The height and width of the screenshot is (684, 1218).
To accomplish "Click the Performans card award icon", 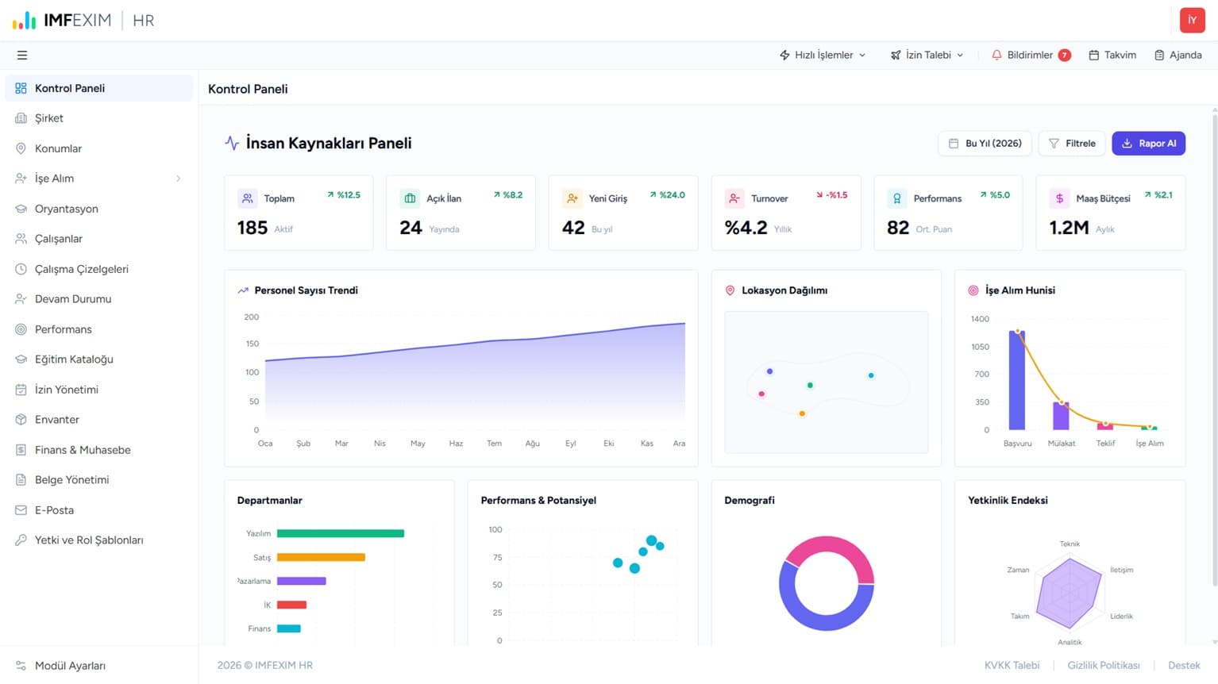I will click(x=896, y=198).
